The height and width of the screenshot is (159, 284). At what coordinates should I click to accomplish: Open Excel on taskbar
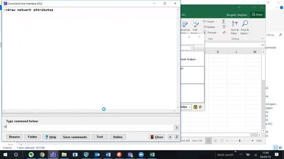(152, 155)
